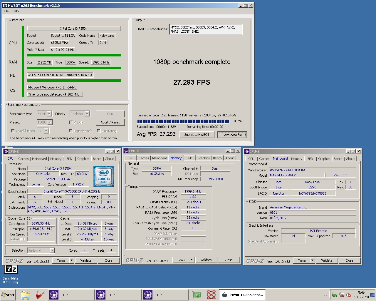Open the 7z BenchMate desktop icon

[x=11, y=269]
